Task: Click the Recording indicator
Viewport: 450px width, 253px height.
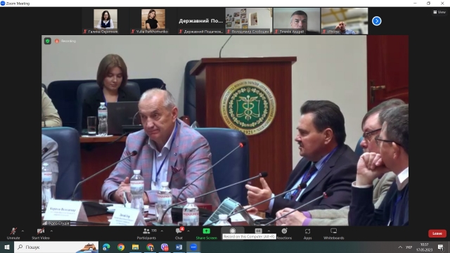Action: [x=65, y=41]
